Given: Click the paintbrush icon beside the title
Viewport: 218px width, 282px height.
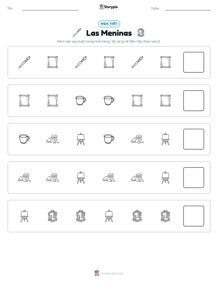Looking at the screenshot, I should (77, 33).
